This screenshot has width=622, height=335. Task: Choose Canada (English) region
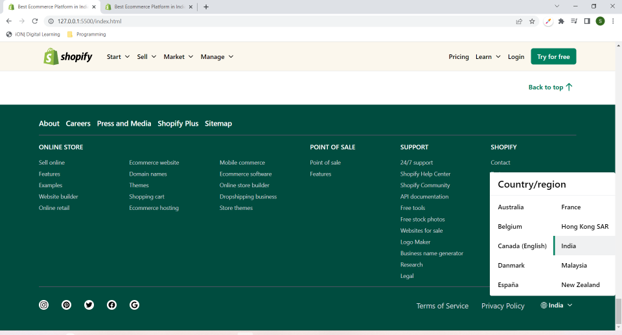[522, 246]
